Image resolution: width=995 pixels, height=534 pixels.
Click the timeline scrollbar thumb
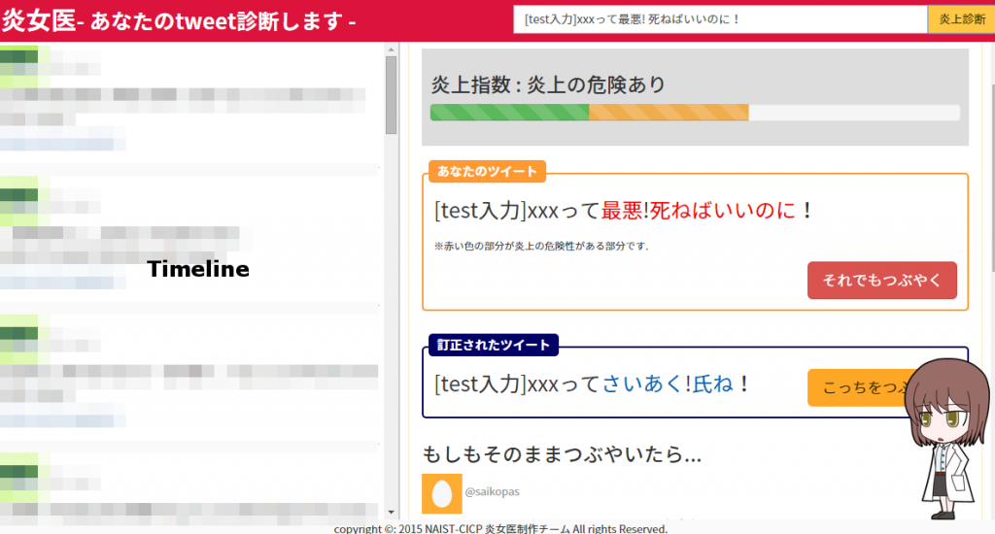click(x=391, y=95)
